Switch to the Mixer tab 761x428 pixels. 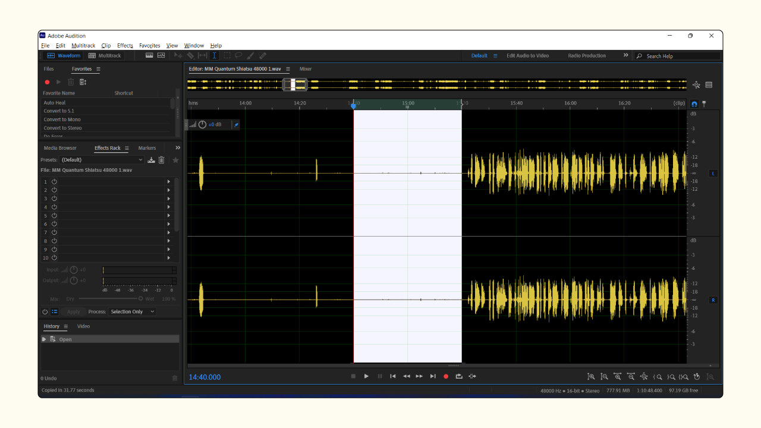pyautogui.click(x=306, y=69)
